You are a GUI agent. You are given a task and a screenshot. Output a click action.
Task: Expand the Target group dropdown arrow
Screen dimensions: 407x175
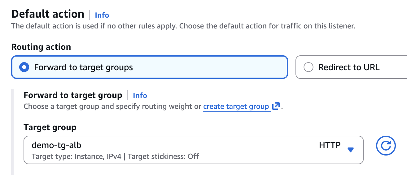tap(350, 150)
